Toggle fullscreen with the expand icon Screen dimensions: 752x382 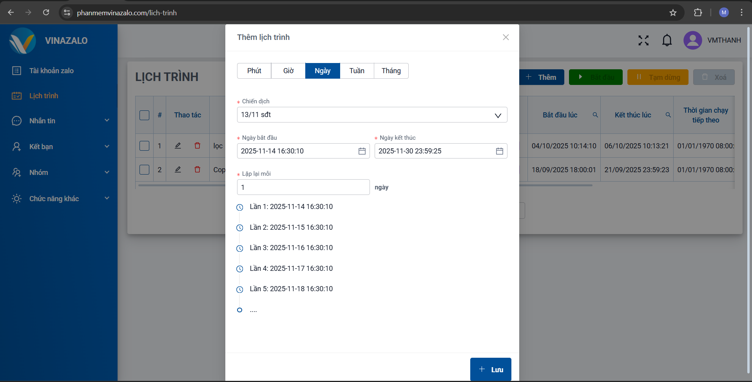click(x=643, y=40)
